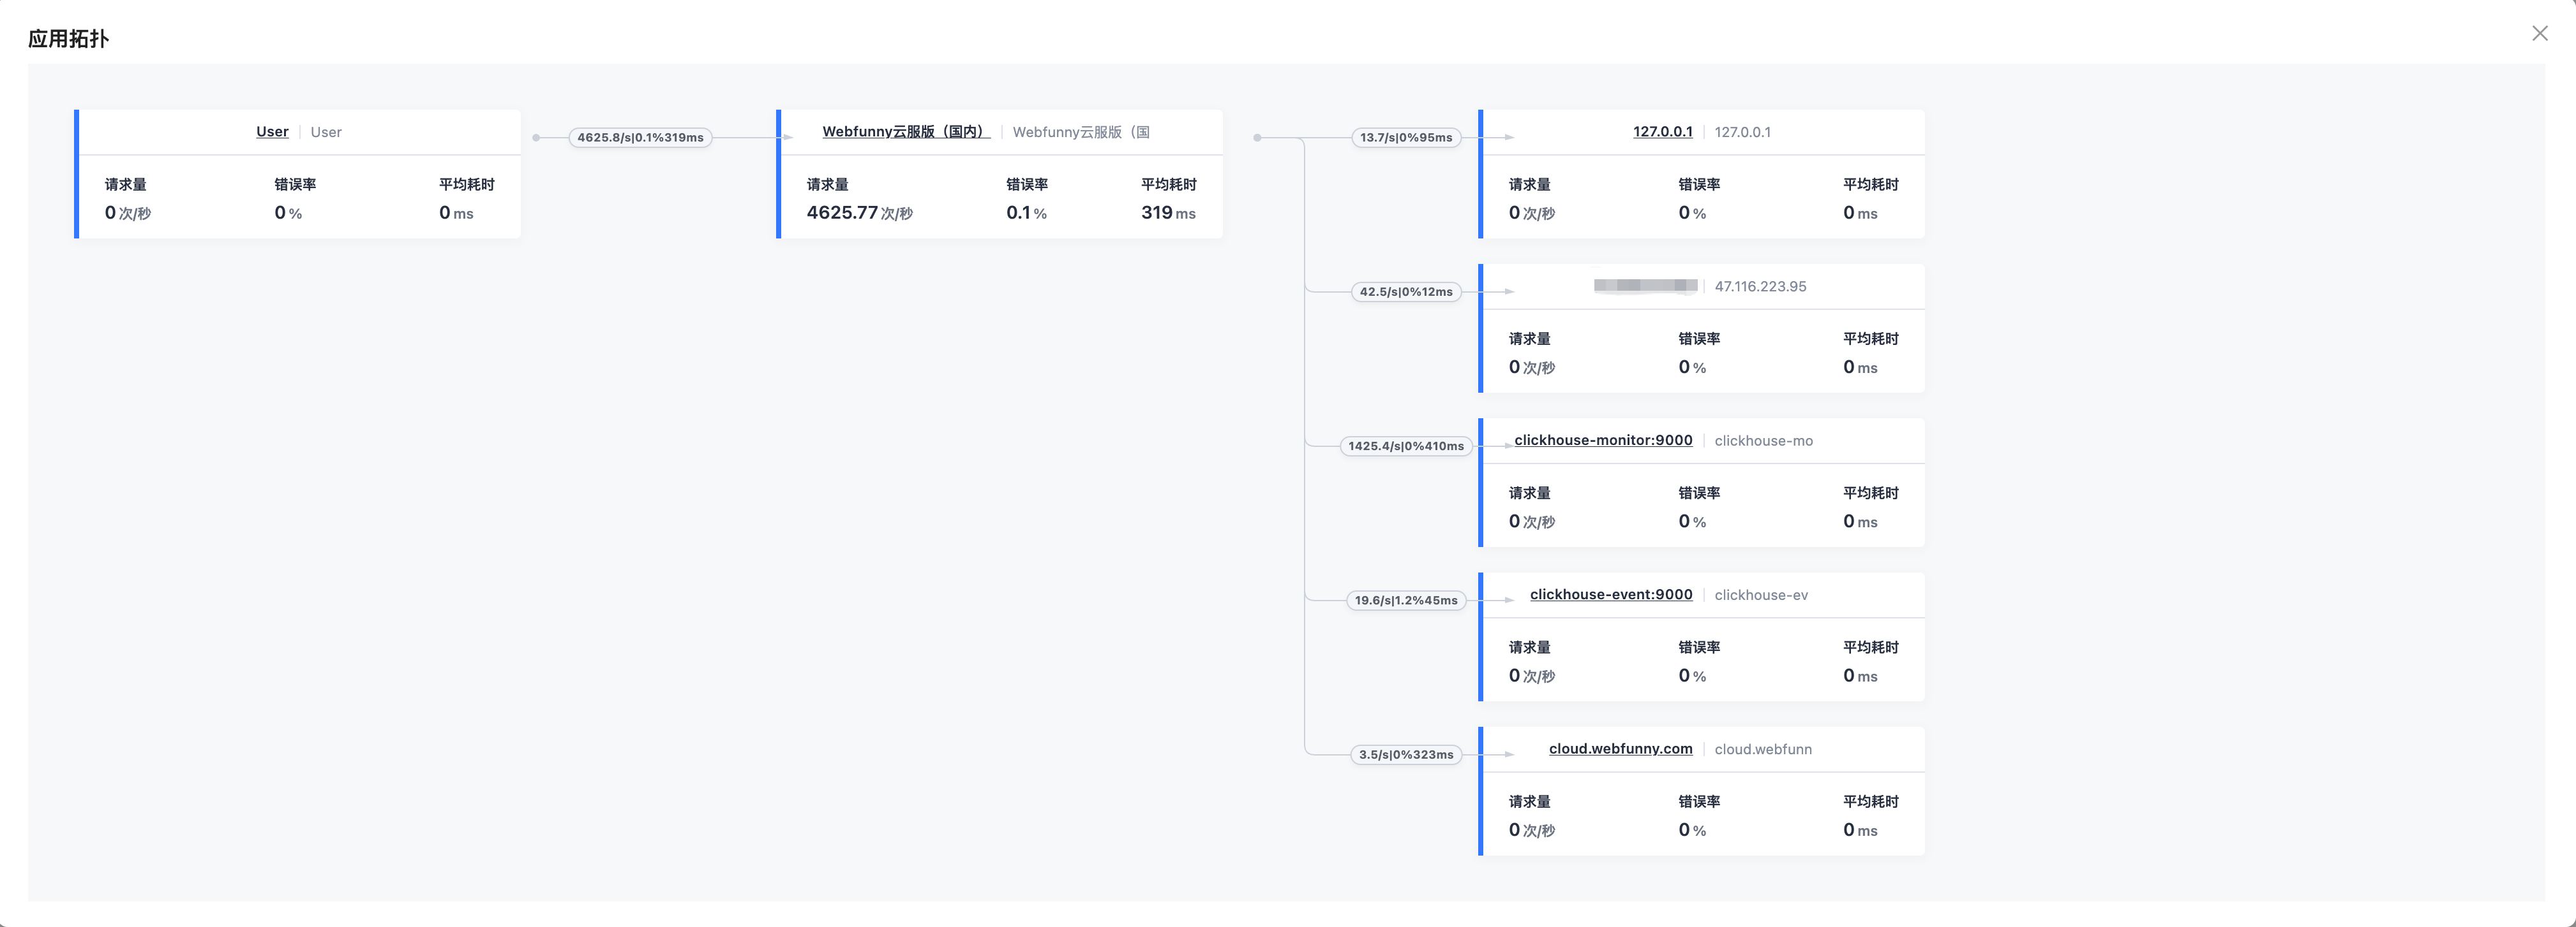The image size is (2576, 927).
Task: Click the 1425.4/s|0%|410ms edge label
Action: coord(1406,446)
